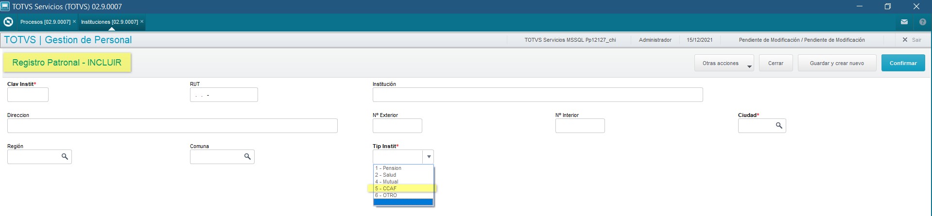Open Ciudad lookup magnifier icon
The height and width of the screenshot is (216, 932).
(779, 126)
